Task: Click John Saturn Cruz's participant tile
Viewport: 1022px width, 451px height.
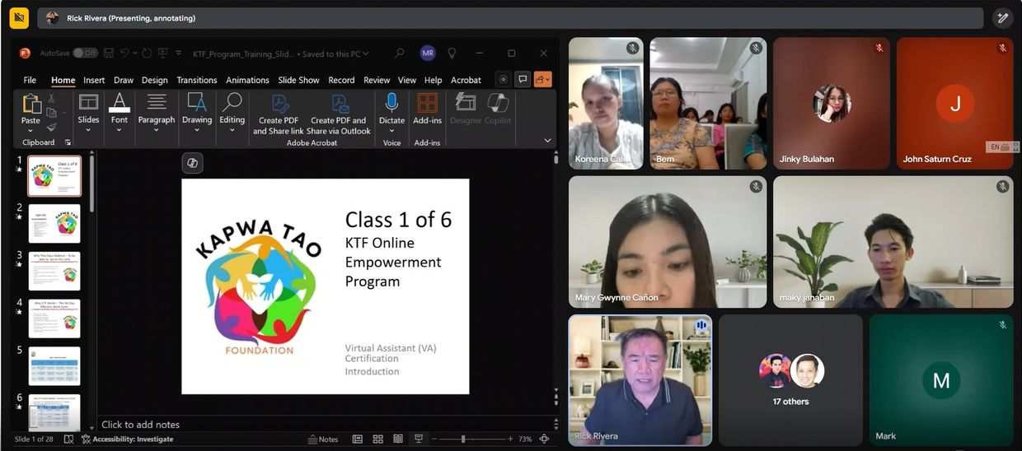Action: (x=955, y=104)
